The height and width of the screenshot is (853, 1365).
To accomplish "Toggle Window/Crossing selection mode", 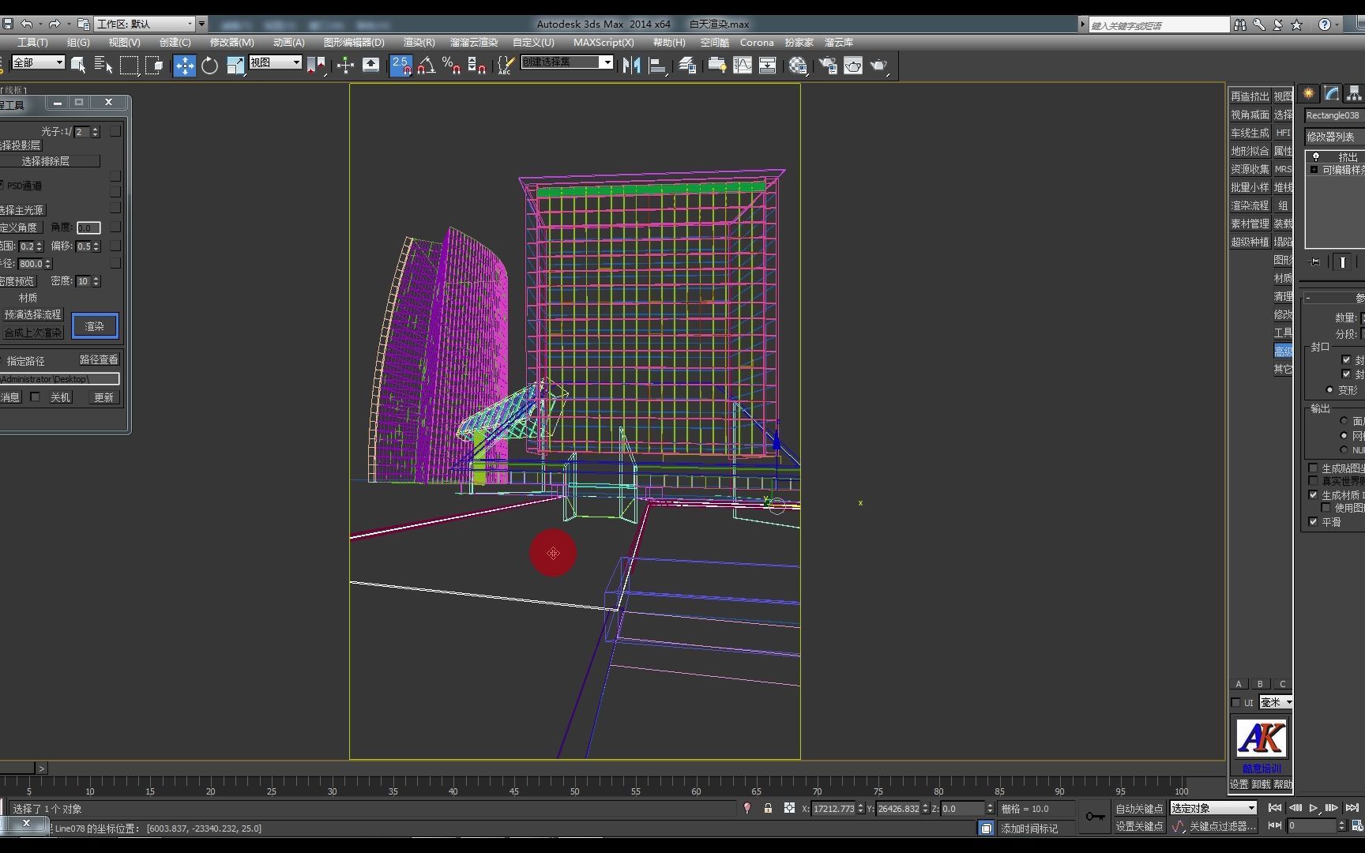I will 155,66.
